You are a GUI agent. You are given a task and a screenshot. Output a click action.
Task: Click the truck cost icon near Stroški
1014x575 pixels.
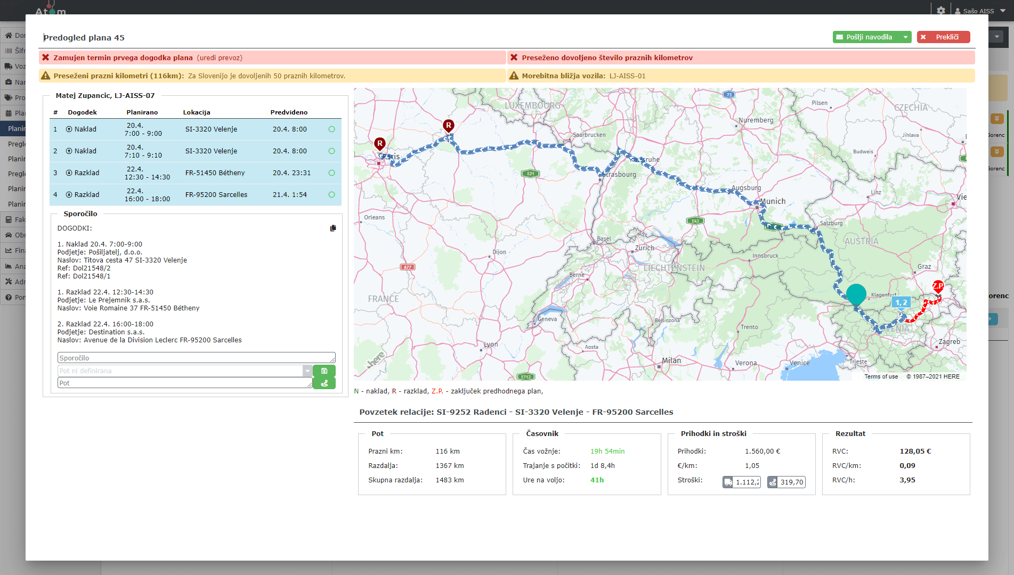click(728, 482)
